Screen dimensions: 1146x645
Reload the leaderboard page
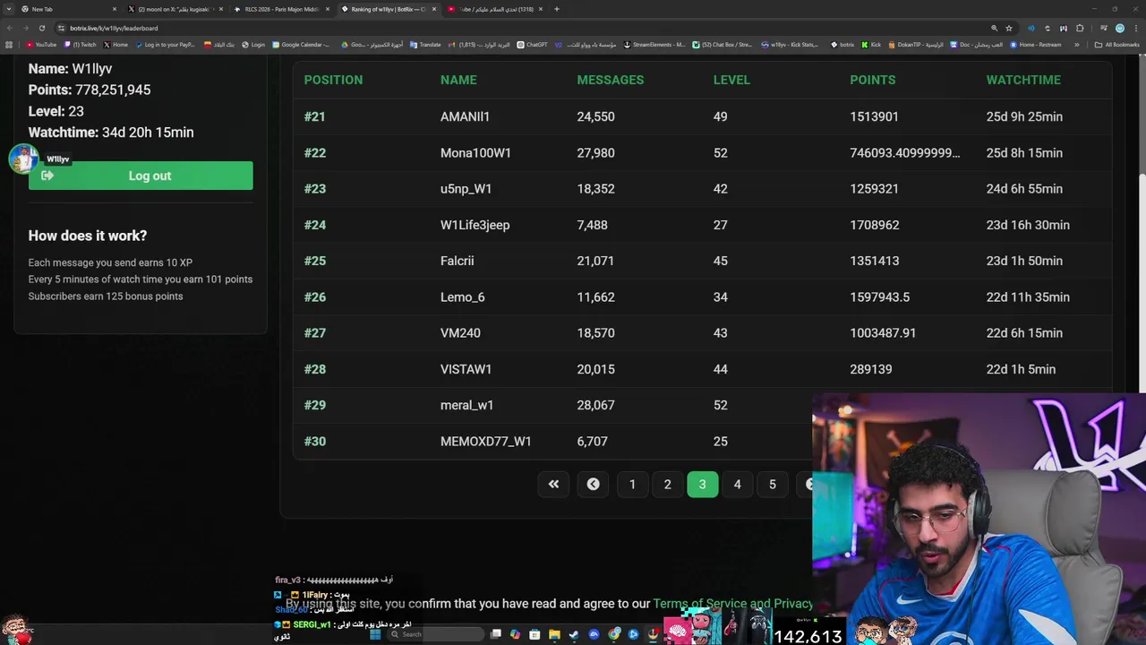click(x=40, y=28)
